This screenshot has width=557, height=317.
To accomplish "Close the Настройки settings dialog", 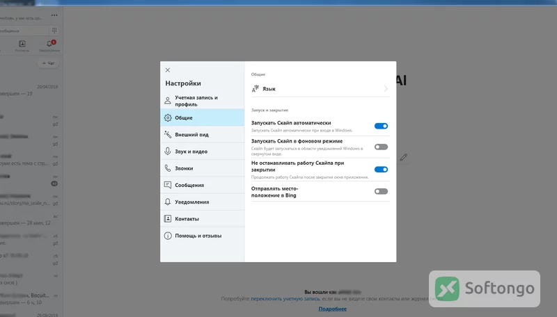I will tap(168, 70).
